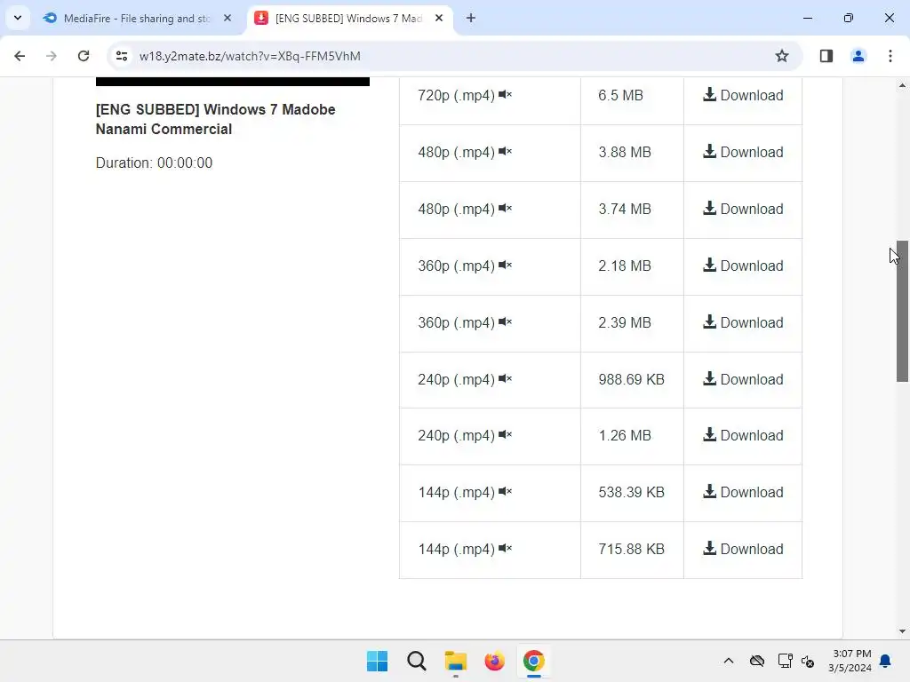Download the 480p 3.74 MB video
Screen dimensions: 910x682
coord(743,209)
